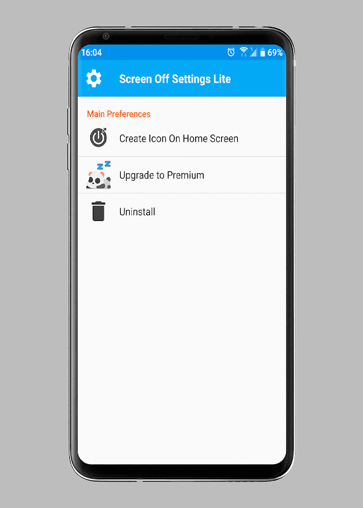
Task: Tap the battery icon in status bar
Action: 263,52
